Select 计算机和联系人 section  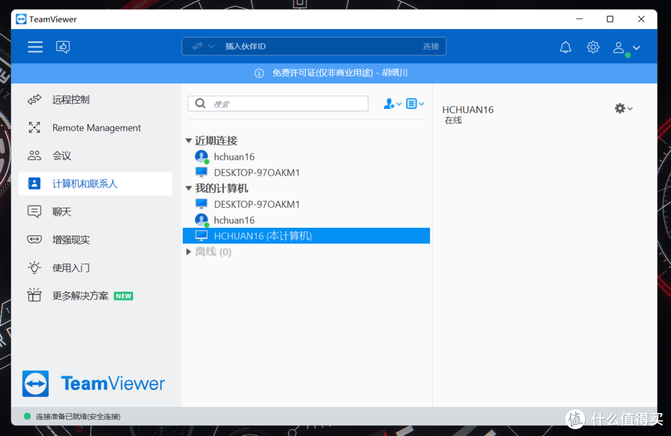tap(96, 184)
